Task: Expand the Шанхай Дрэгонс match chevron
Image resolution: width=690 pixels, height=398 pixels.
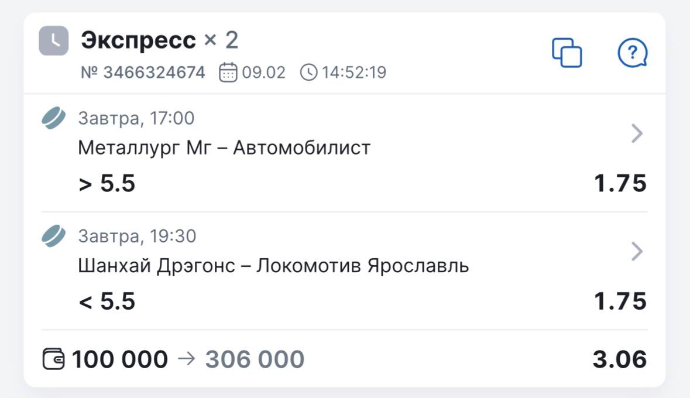Action: (637, 252)
